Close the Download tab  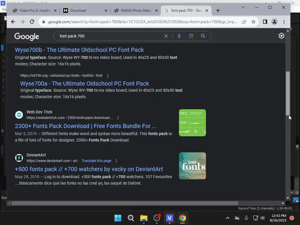(106, 11)
